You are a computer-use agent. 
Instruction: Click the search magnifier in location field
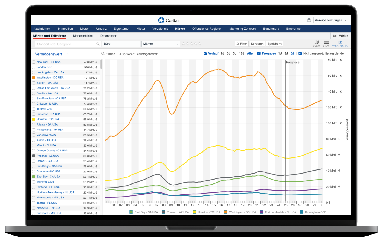coord(98,44)
